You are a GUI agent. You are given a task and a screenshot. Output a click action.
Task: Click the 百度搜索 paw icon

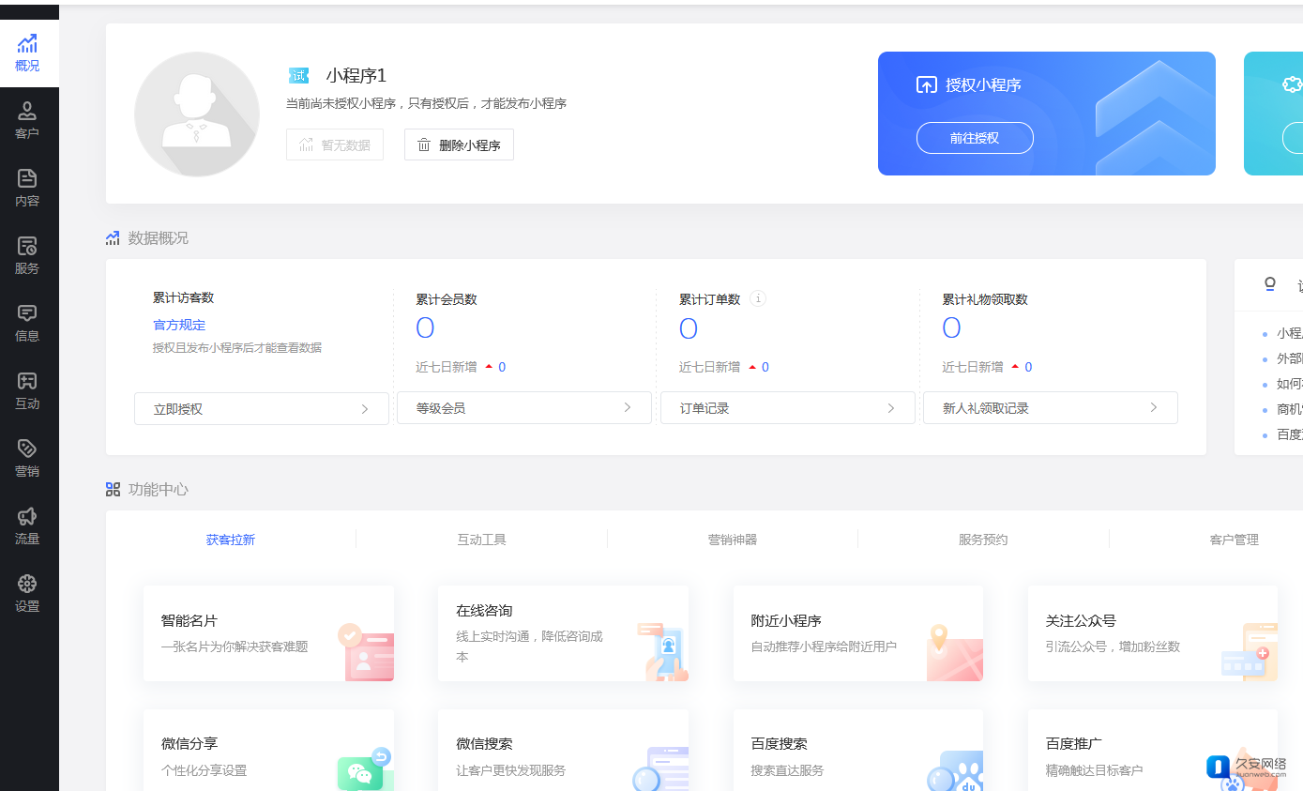(955, 769)
